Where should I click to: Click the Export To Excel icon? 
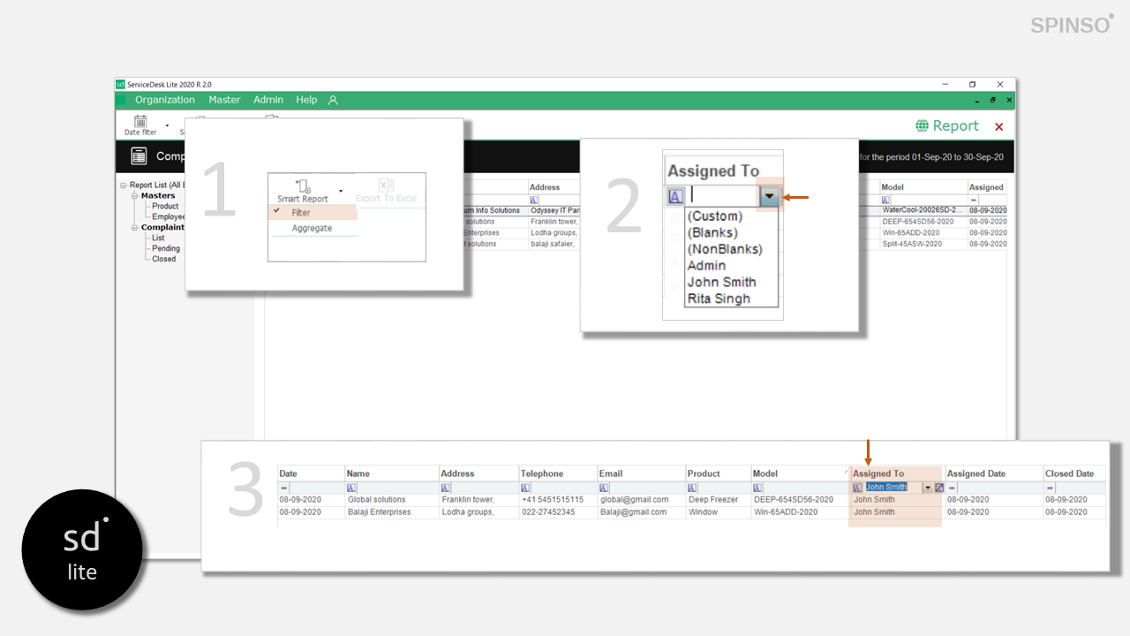386,185
